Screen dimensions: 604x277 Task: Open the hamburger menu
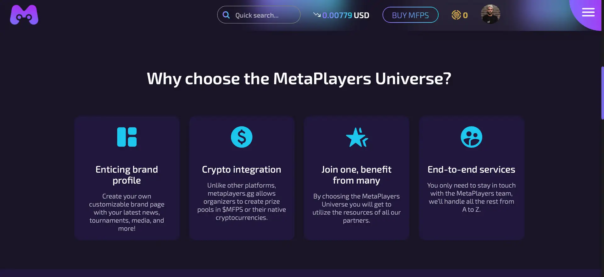pyautogui.click(x=588, y=13)
